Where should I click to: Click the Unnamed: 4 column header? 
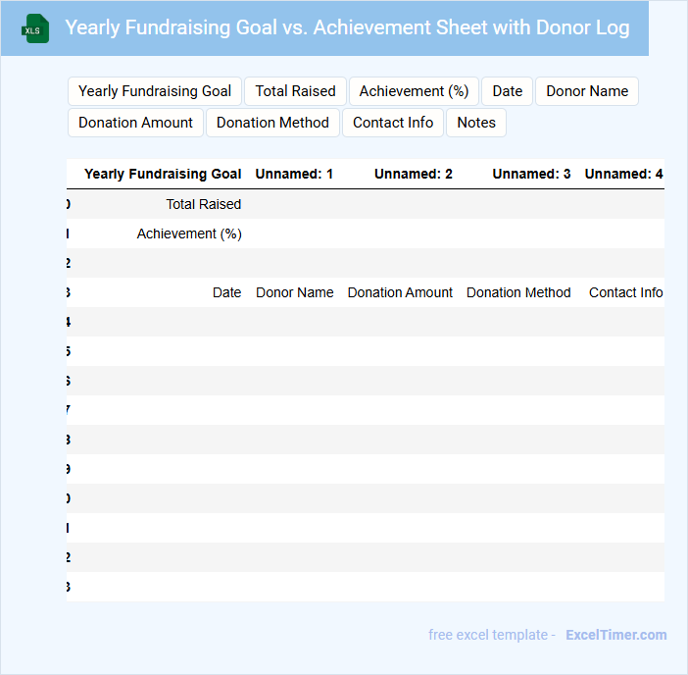[623, 174]
